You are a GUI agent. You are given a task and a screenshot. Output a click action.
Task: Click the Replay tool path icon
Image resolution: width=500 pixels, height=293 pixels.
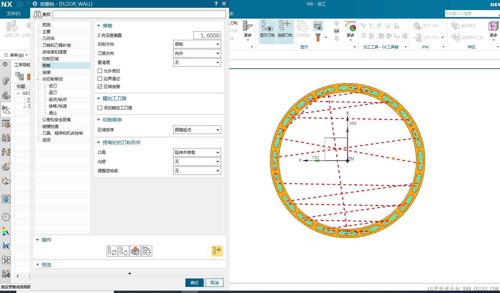[124, 251]
